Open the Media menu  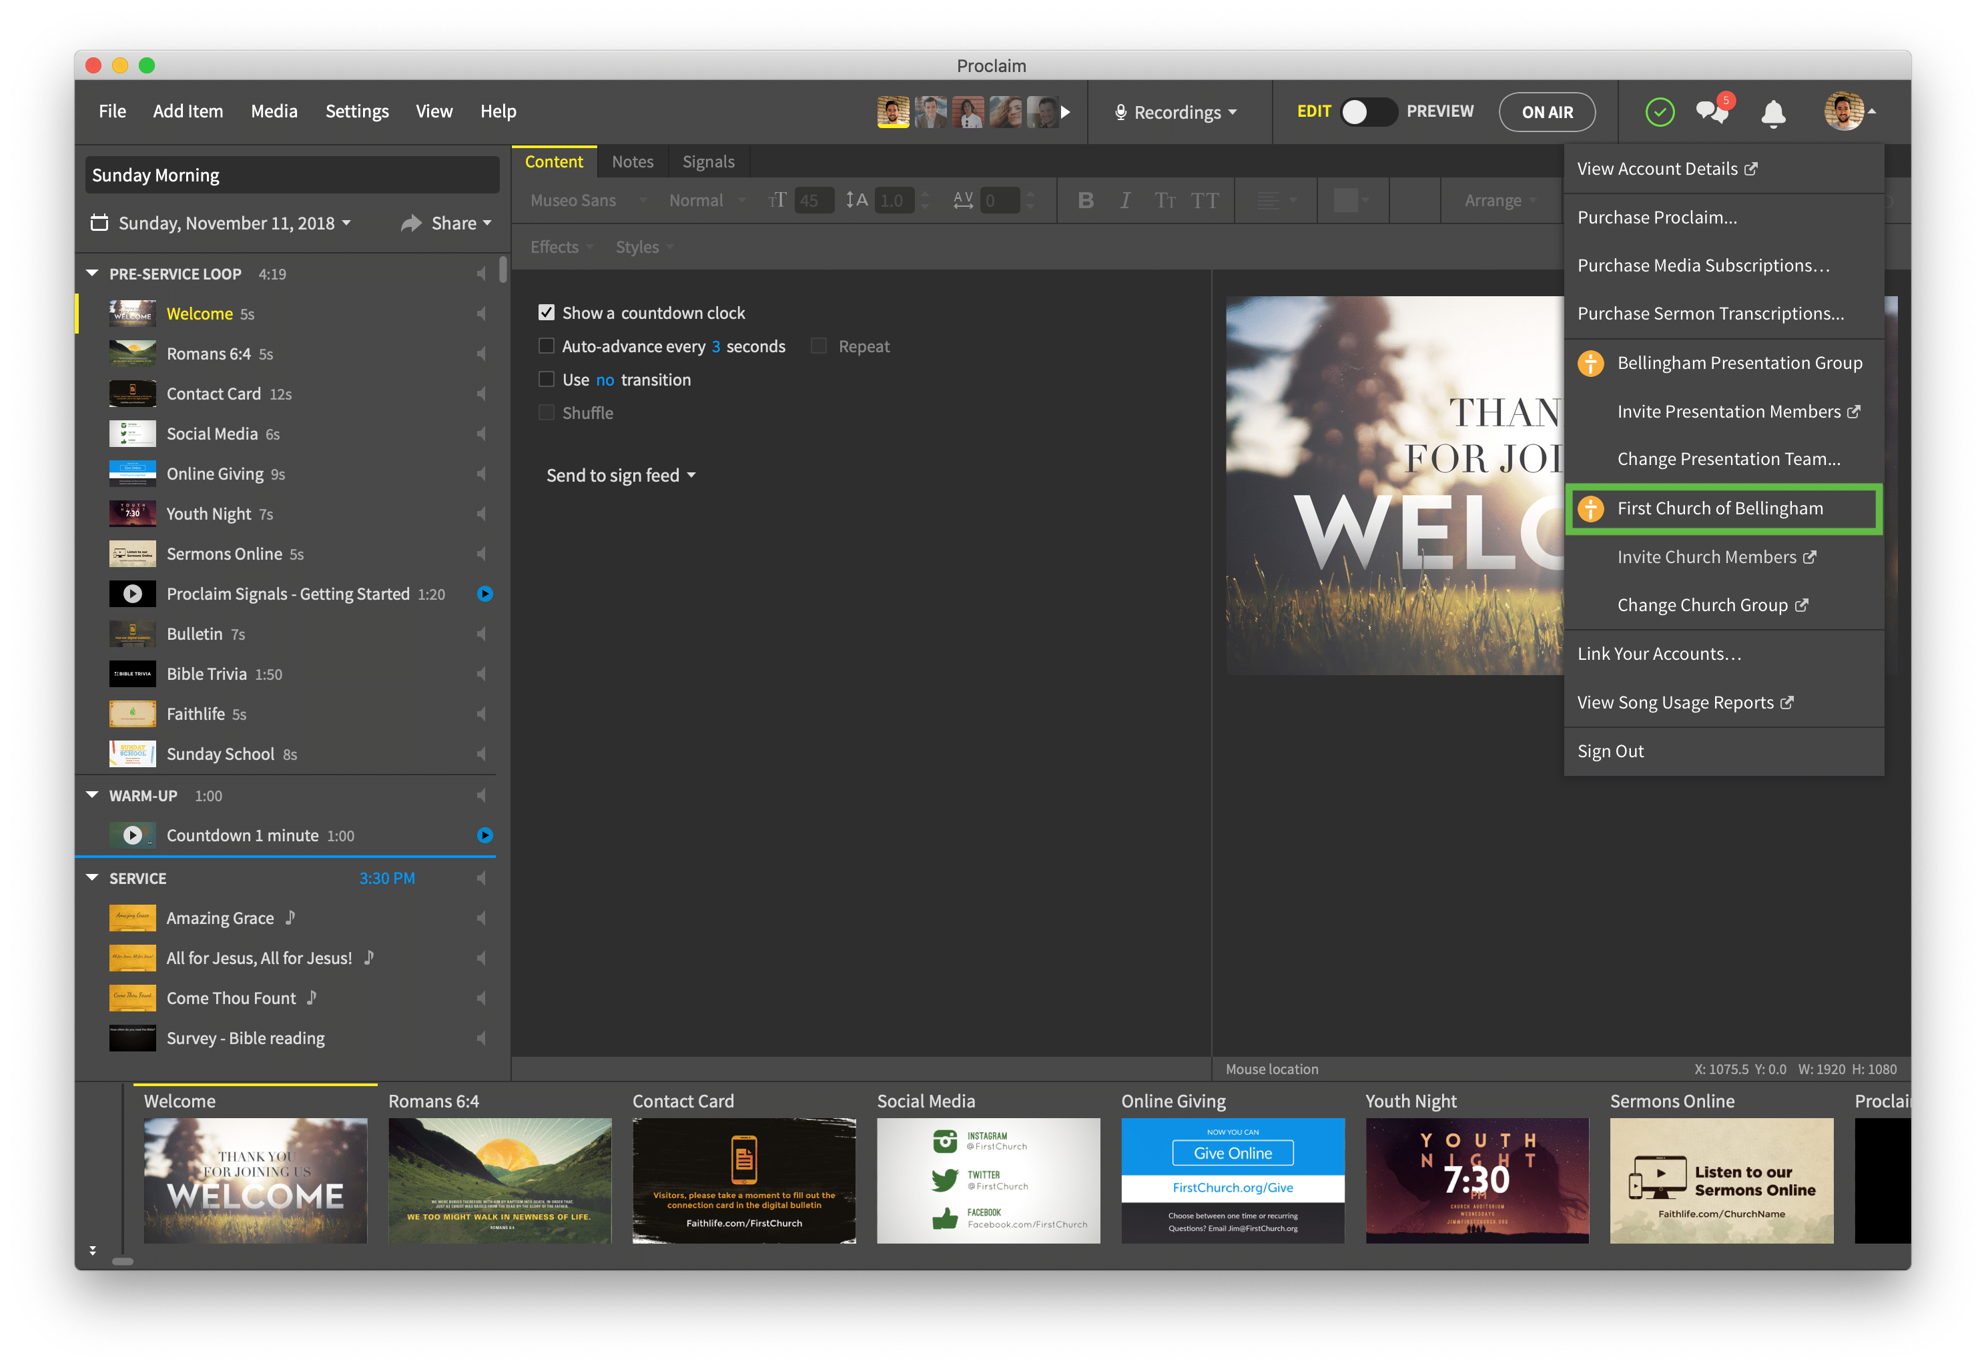tap(274, 111)
